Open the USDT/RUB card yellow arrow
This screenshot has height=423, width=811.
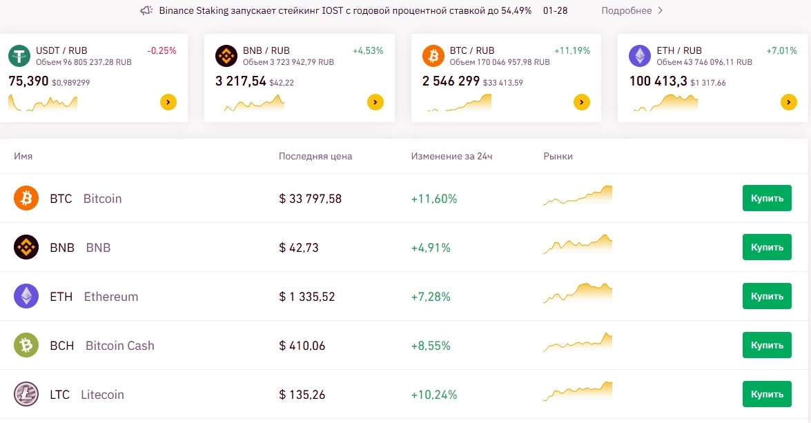(168, 103)
